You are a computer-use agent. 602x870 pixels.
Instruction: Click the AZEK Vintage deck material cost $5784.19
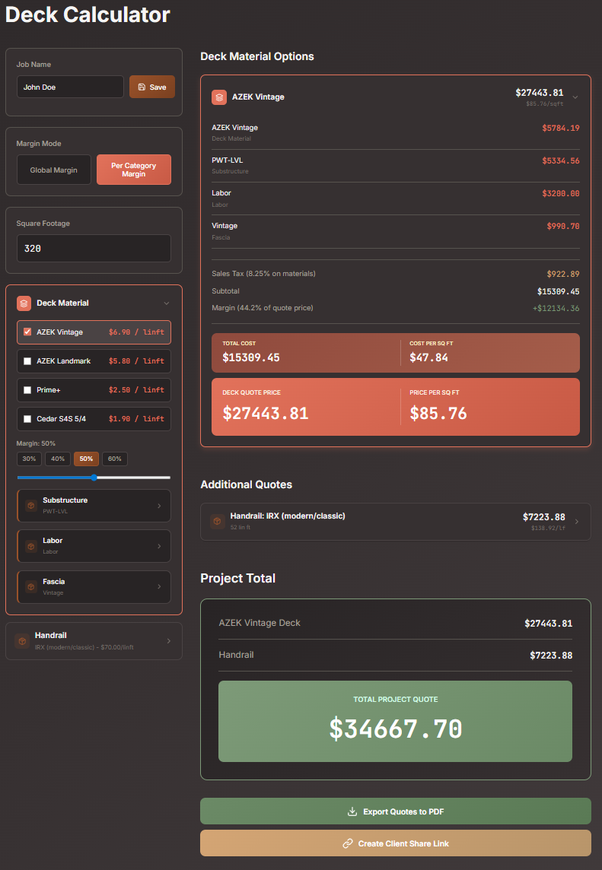tap(561, 129)
